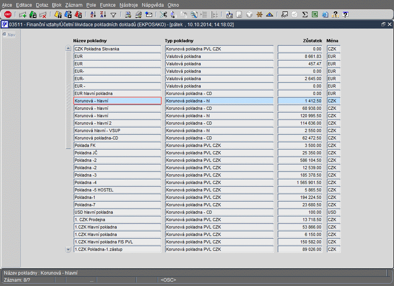This screenshot has height=286, width=394.
Task: Click the Korunová hlavní - VSUP field
Action: 117,130
